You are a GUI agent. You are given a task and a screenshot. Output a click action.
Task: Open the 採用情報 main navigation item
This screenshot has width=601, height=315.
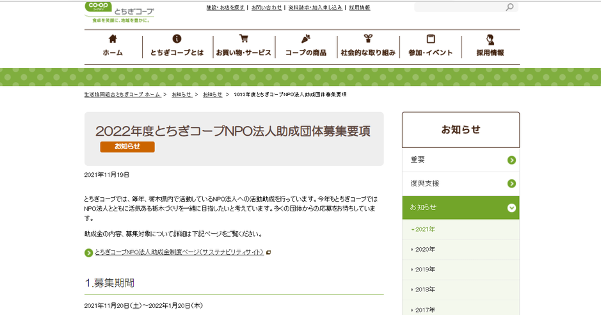click(490, 52)
